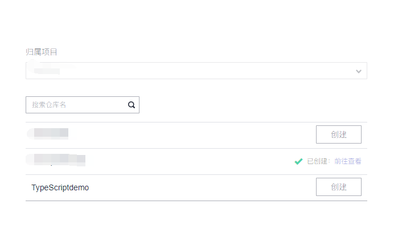Click 创建 next to TypeScriptdemo
This screenshot has height=241, width=398.
coord(339,187)
